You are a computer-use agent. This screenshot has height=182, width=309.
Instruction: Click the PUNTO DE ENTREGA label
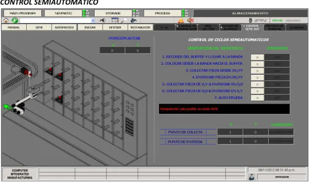pyautogui.click(x=185, y=142)
